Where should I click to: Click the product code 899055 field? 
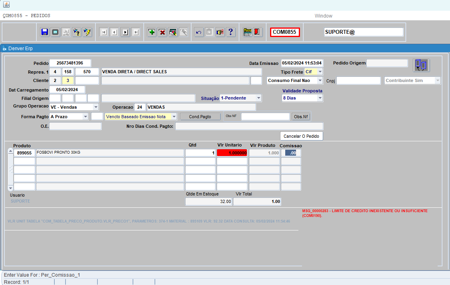coord(24,153)
